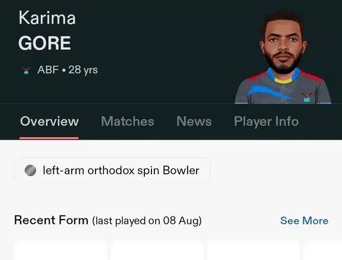The image size is (342, 260).
Task: Open the first Recent Form card
Action: coord(61,250)
